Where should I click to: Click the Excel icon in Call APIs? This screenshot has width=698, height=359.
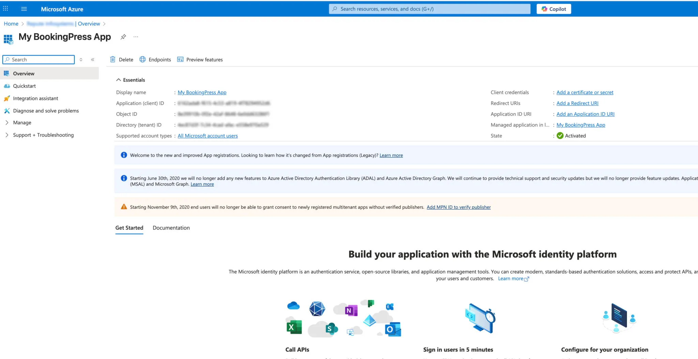click(x=294, y=327)
